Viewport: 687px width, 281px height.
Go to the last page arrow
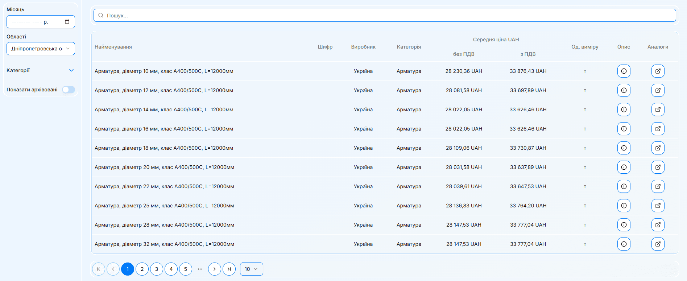(x=229, y=269)
